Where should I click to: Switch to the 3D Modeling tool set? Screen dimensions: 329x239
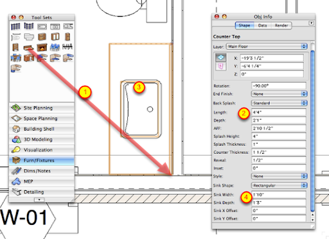tap(42, 139)
